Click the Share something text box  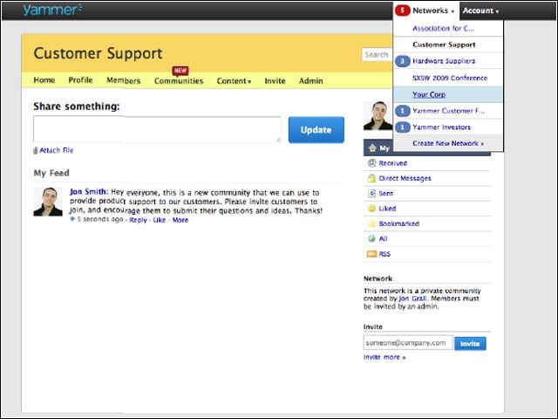coord(157,129)
